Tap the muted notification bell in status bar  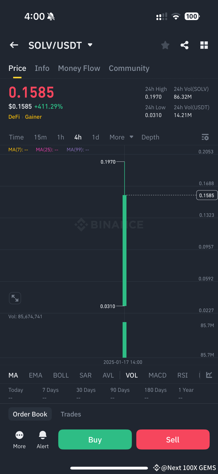51,16
